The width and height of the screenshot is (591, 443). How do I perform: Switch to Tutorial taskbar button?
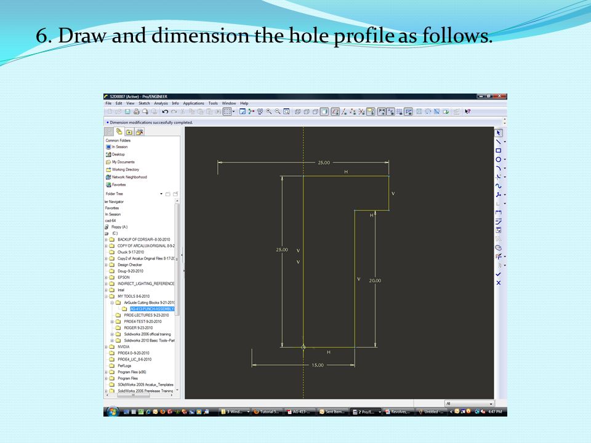tap(267, 412)
